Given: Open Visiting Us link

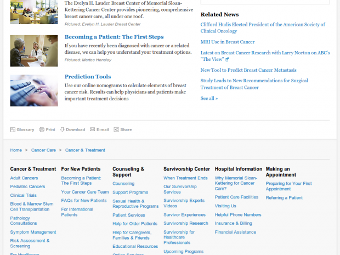Looking at the screenshot, I should [225, 206].
